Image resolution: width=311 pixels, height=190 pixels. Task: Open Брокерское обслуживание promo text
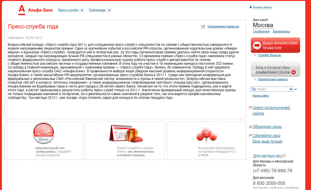tap(217, 151)
